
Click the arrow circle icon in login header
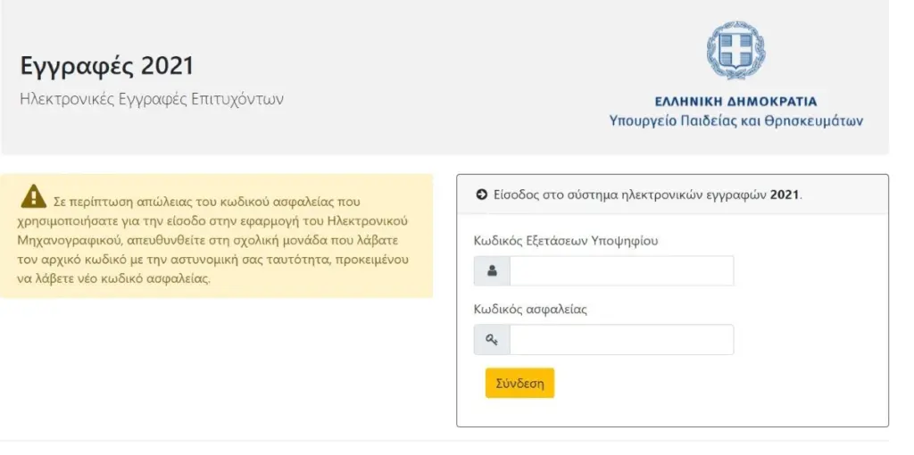(x=481, y=194)
